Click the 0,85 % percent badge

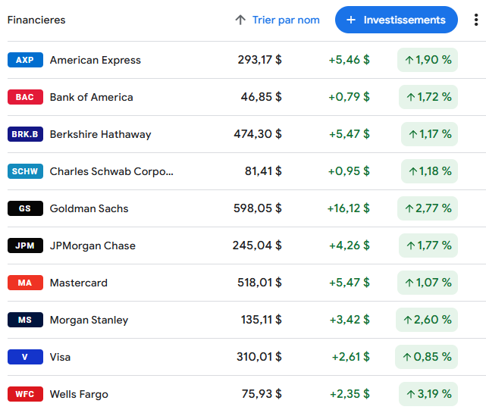(x=427, y=357)
